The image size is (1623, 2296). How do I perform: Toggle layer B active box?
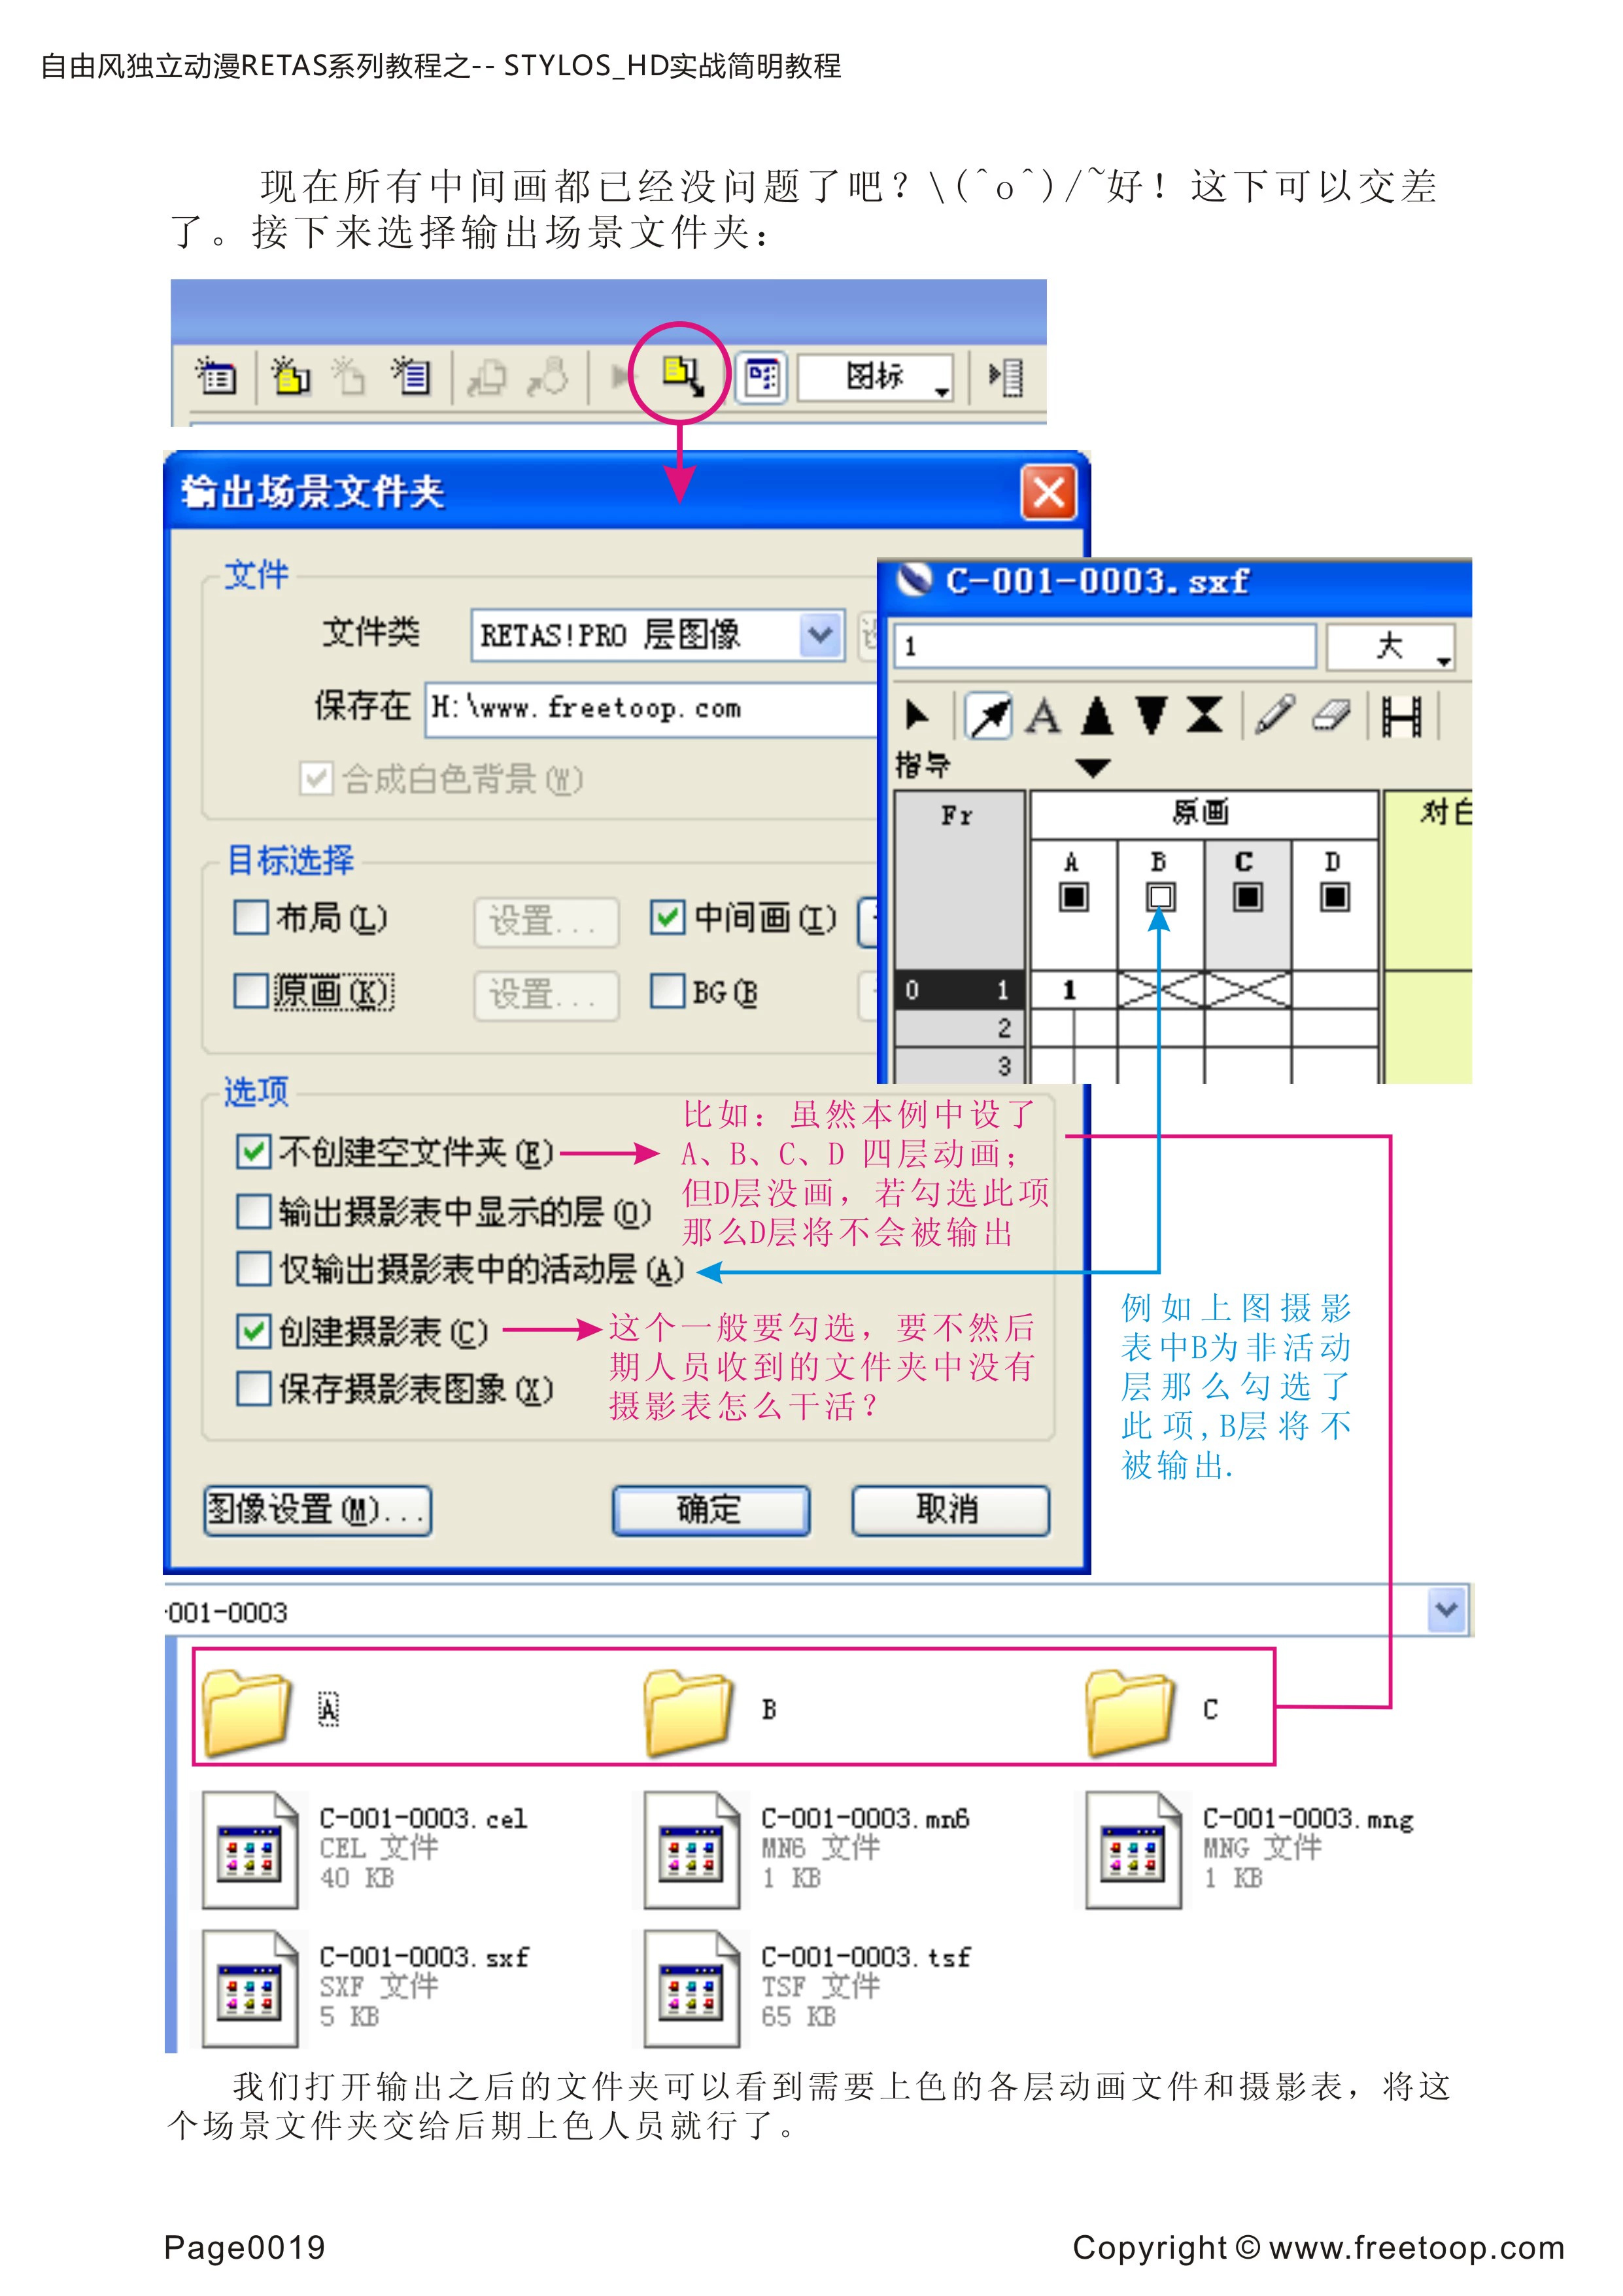(x=1160, y=897)
